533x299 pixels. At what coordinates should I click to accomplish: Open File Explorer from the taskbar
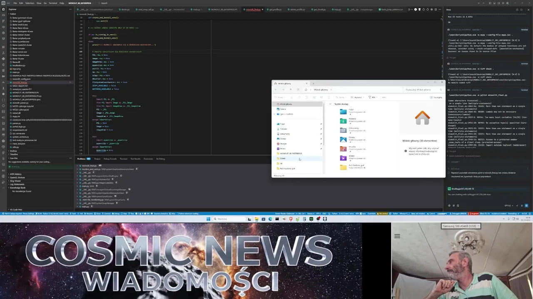pos(257,219)
